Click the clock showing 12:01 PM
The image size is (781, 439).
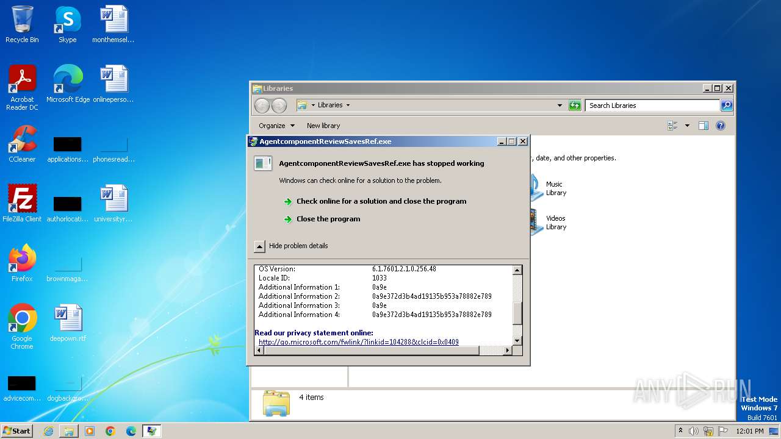tap(750, 431)
